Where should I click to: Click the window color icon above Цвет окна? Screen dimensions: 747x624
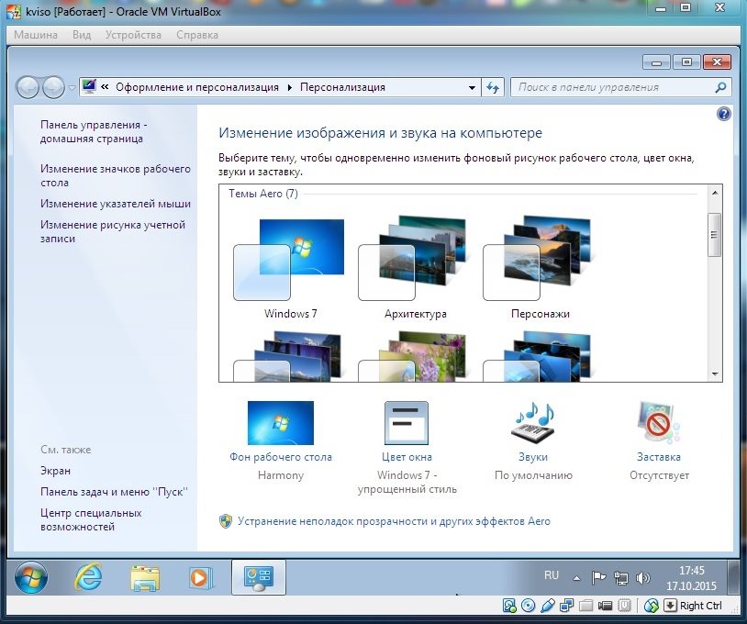tap(407, 423)
